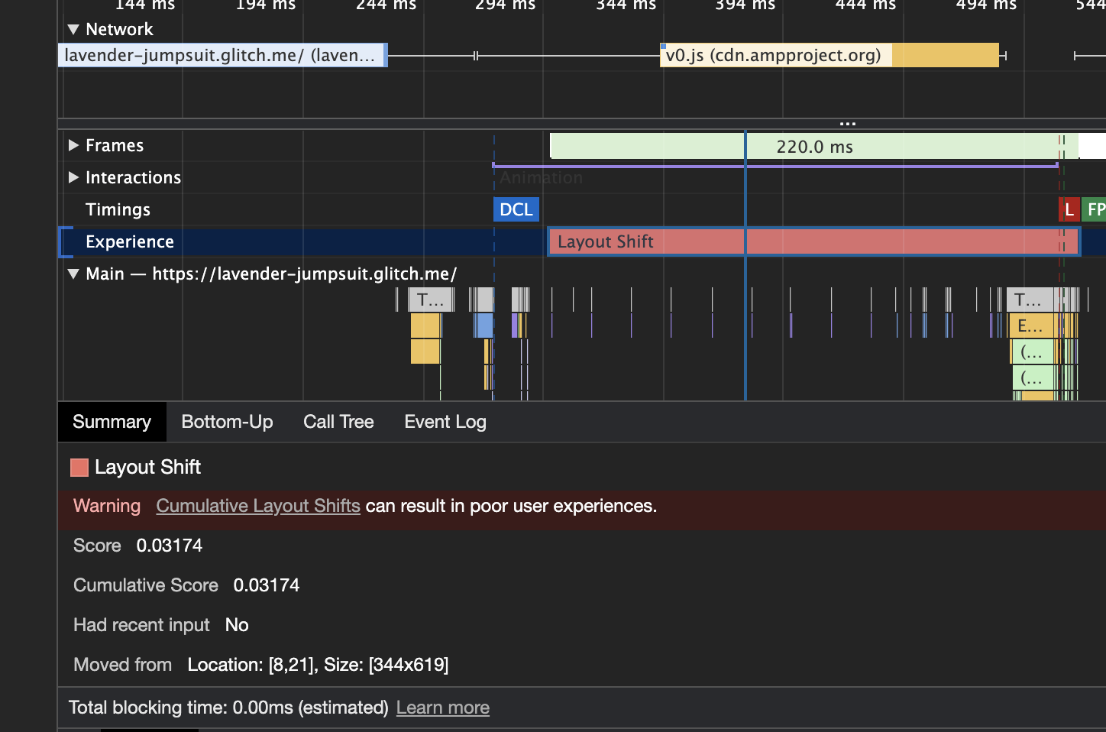Click the Cumulative Score value 0.03174
This screenshot has width=1106, height=732.
click(x=267, y=585)
